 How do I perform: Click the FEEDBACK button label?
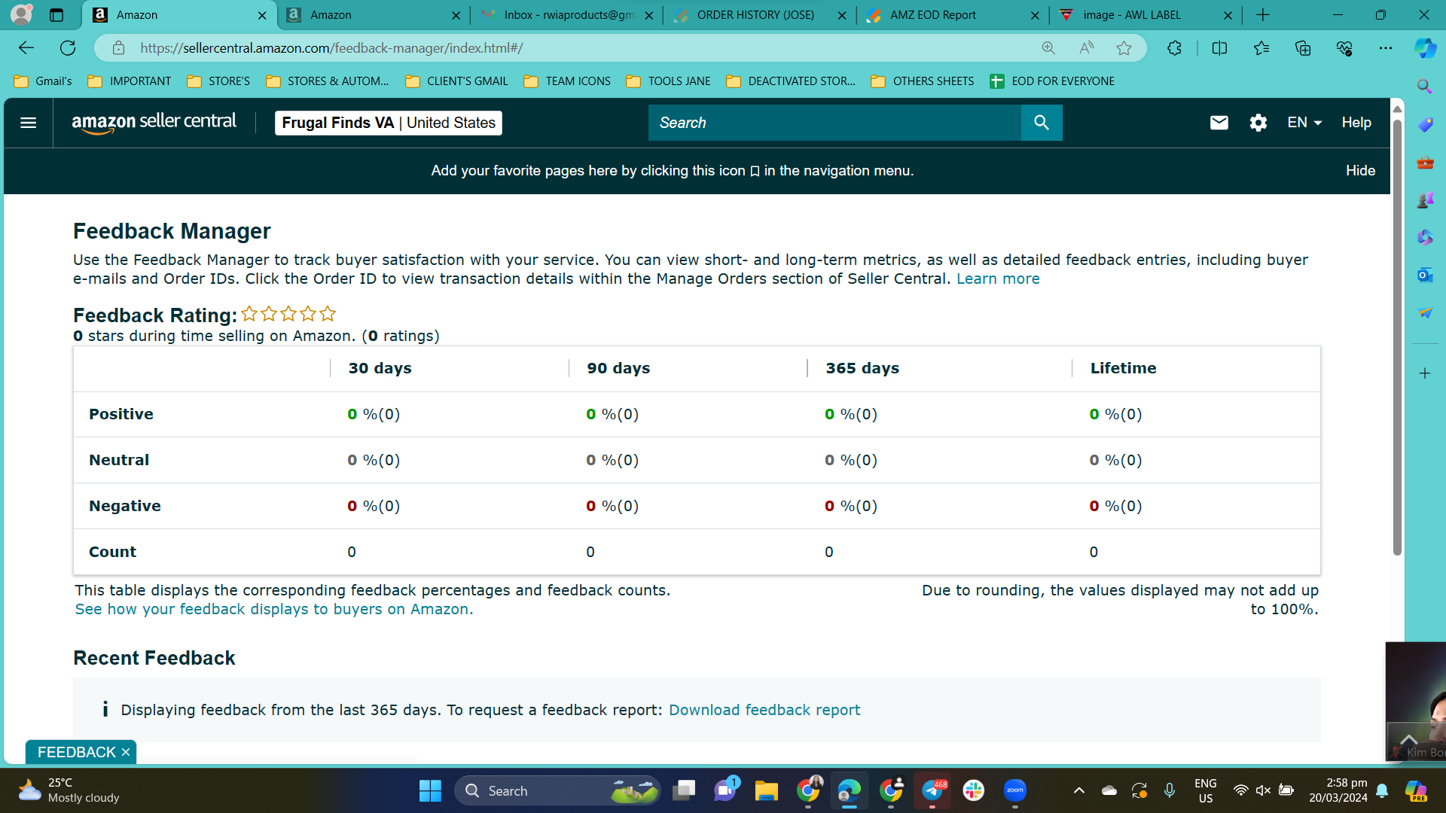tap(77, 752)
